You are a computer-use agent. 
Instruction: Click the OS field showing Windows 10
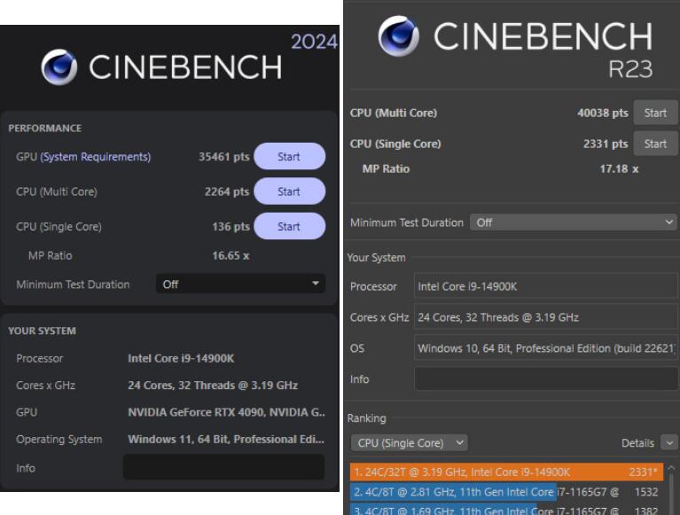[545, 348]
